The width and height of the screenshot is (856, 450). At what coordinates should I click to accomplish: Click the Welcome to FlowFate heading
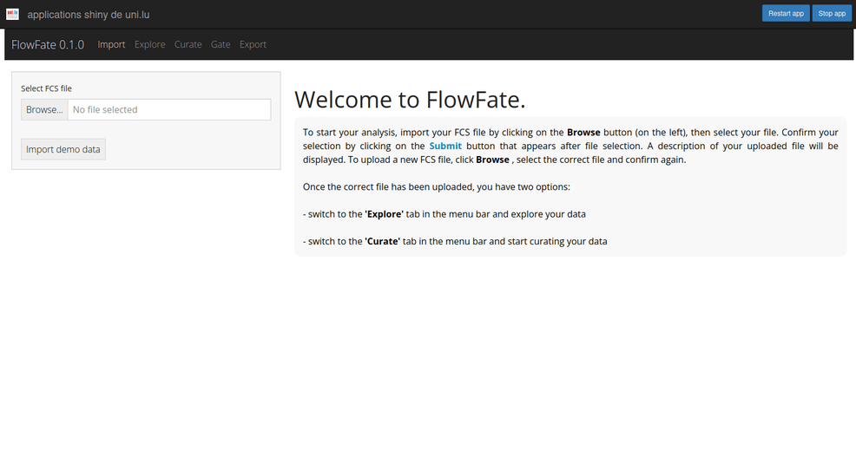click(410, 100)
